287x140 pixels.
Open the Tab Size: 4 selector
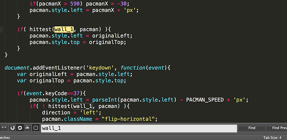pos(272,137)
